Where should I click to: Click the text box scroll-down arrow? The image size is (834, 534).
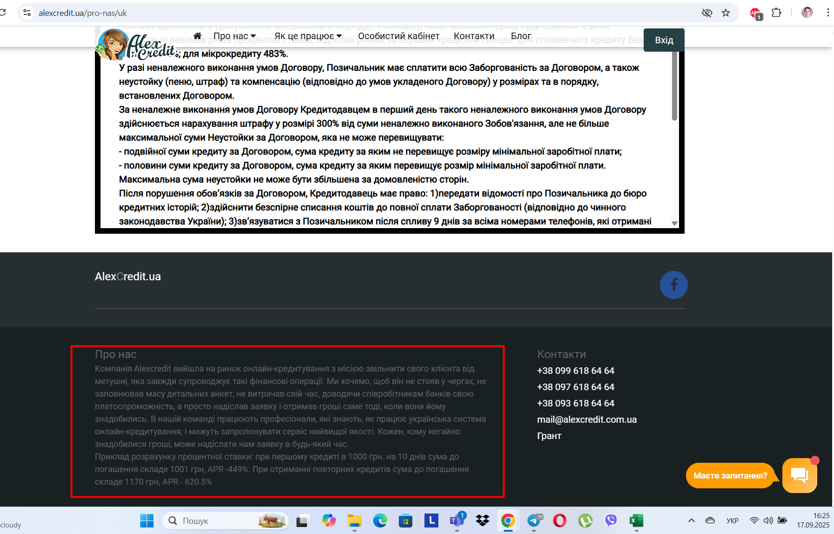tap(674, 223)
